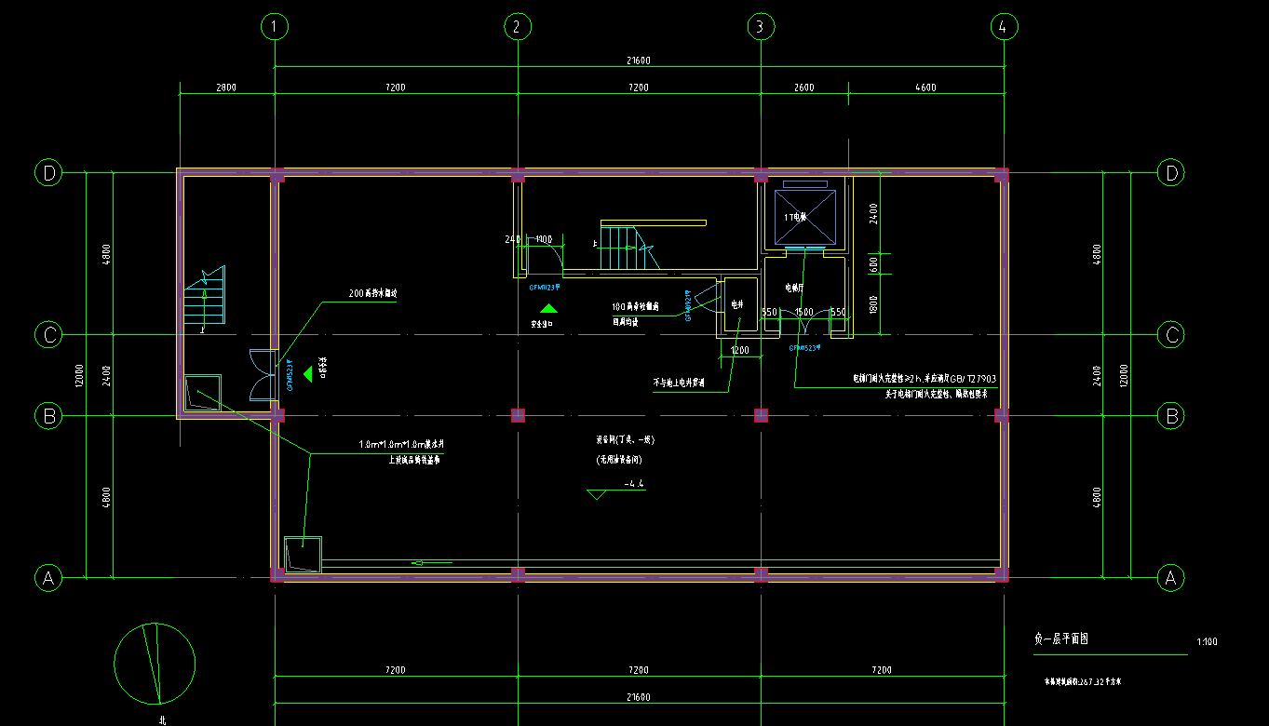Select the right-side axis bubble C
This screenshot has width=1269, height=726.
pos(1170,334)
